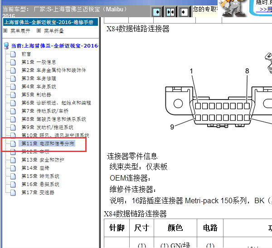The width and height of the screenshot is (272, 248).
Task: Click the 您的专职 text in header
Action: [205, 9]
